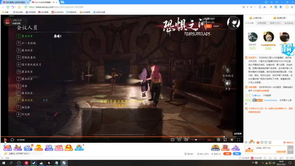Click the gray send button
The width and height of the screenshot is (295, 166).
tap(290, 150)
